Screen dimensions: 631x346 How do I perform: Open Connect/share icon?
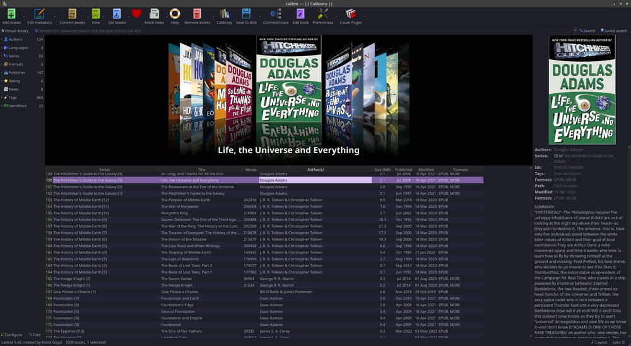point(276,14)
